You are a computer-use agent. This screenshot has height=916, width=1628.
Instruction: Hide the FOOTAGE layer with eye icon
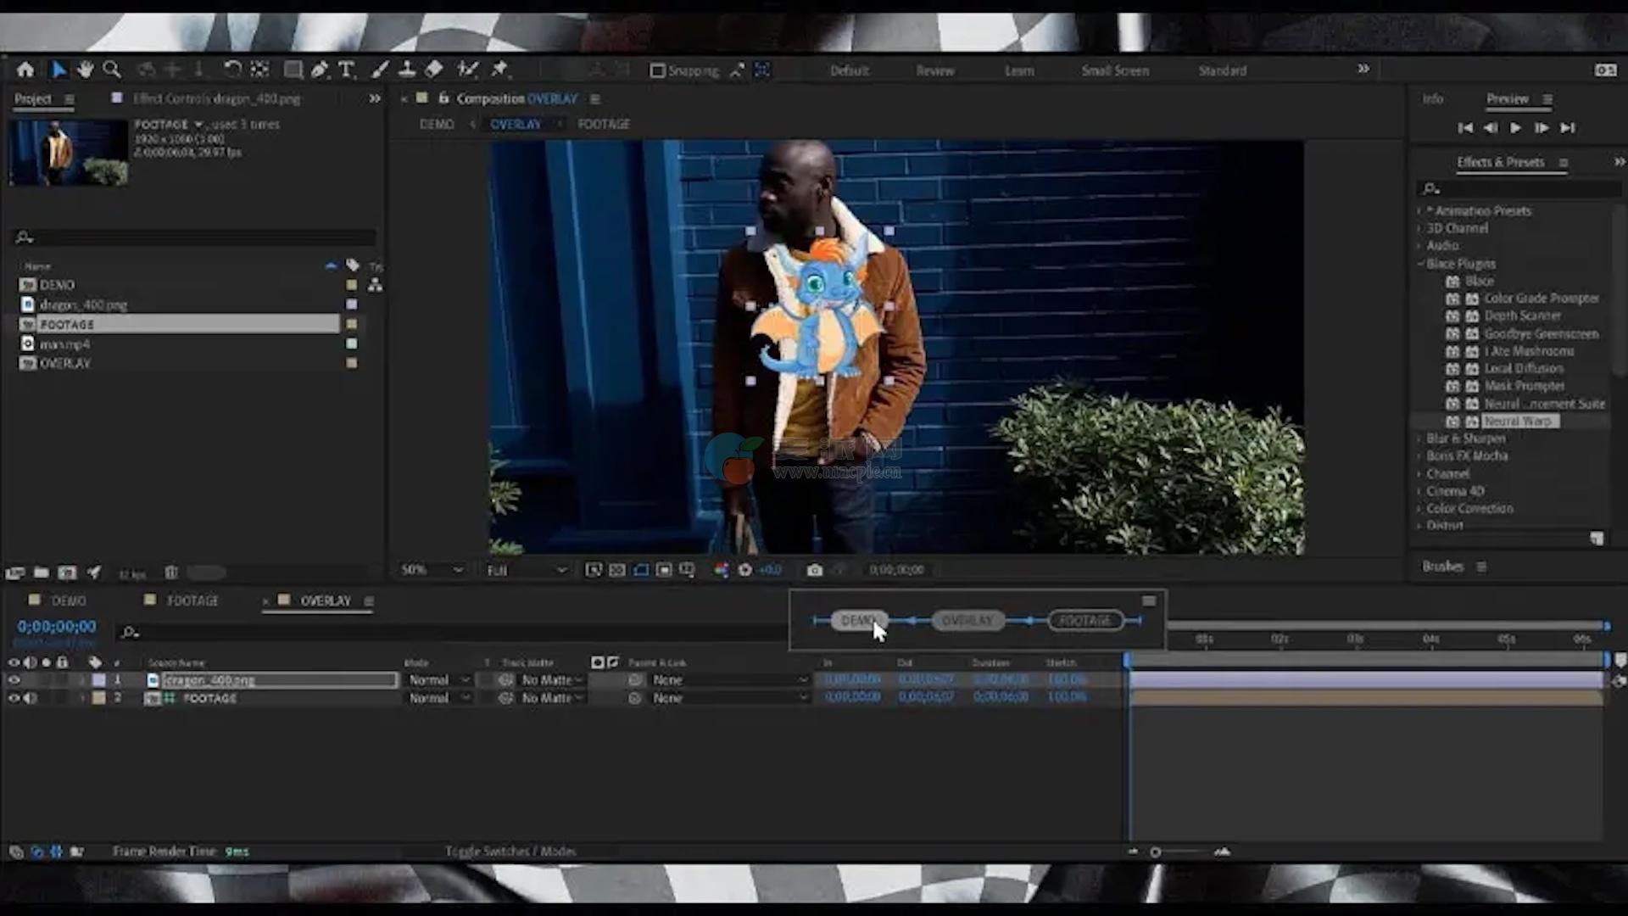14,698
